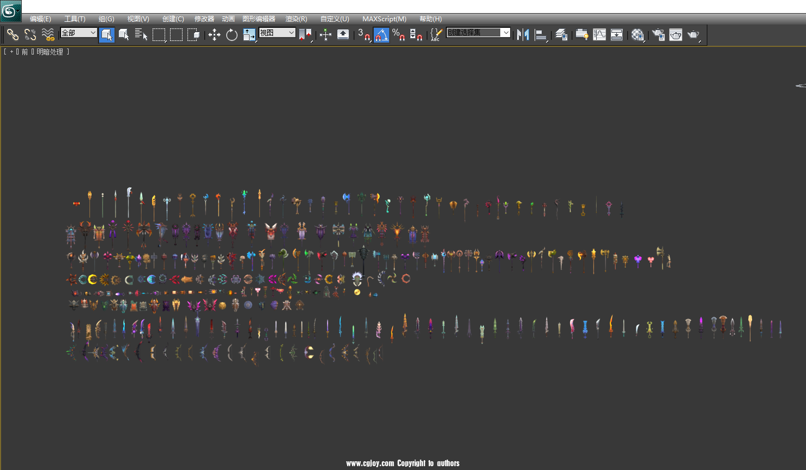The width and height of the screenshot is (806, 470).
Task: Open the 视图 reference coordinate dropdown
Action: pyautogui.click(x=277, y=33)
